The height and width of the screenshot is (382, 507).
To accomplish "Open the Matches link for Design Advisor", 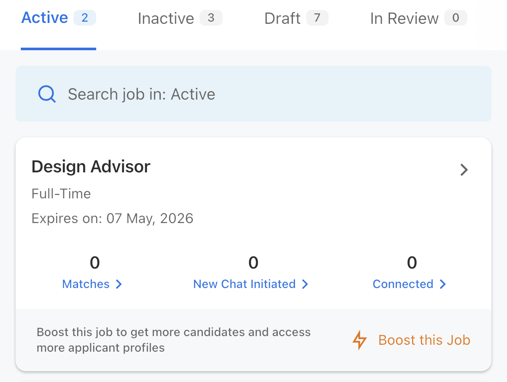I will pyautogui.click(x=86, y=284).
